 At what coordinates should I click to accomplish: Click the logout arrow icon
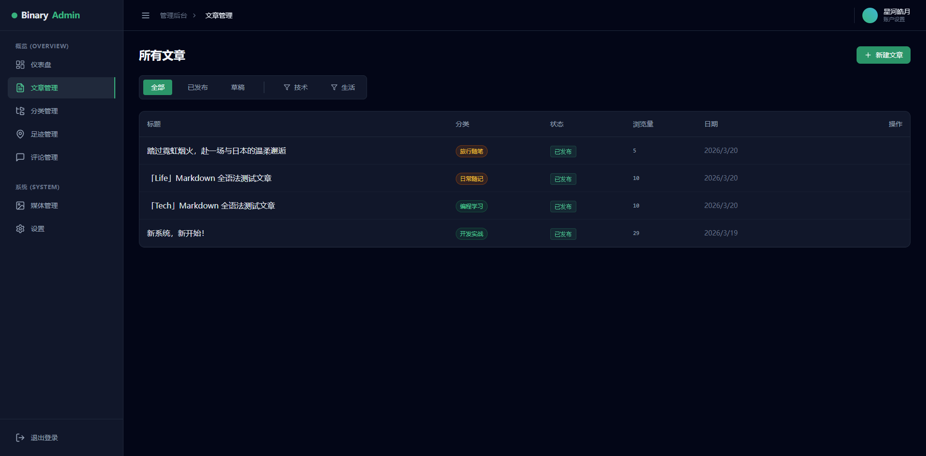tap(20, 438)
